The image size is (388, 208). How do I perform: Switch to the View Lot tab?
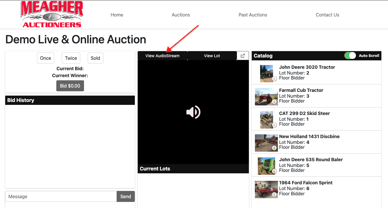pyautogui.click(x=212, y=56)
